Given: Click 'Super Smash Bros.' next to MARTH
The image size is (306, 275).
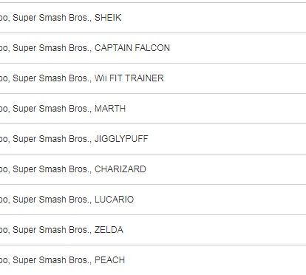Looking at the screenshot, I should point(52,109).
